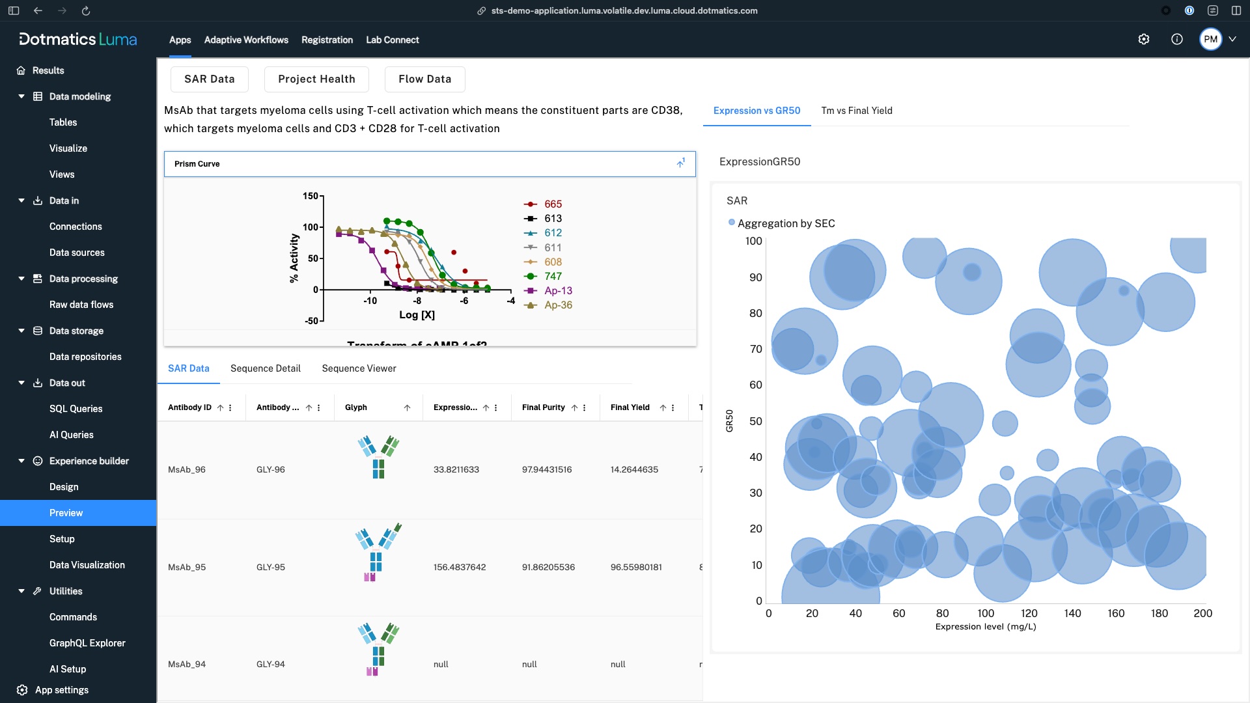
Task: Select the Data modeling table icon
Action: pyautogui.click(x=37, y=96)
